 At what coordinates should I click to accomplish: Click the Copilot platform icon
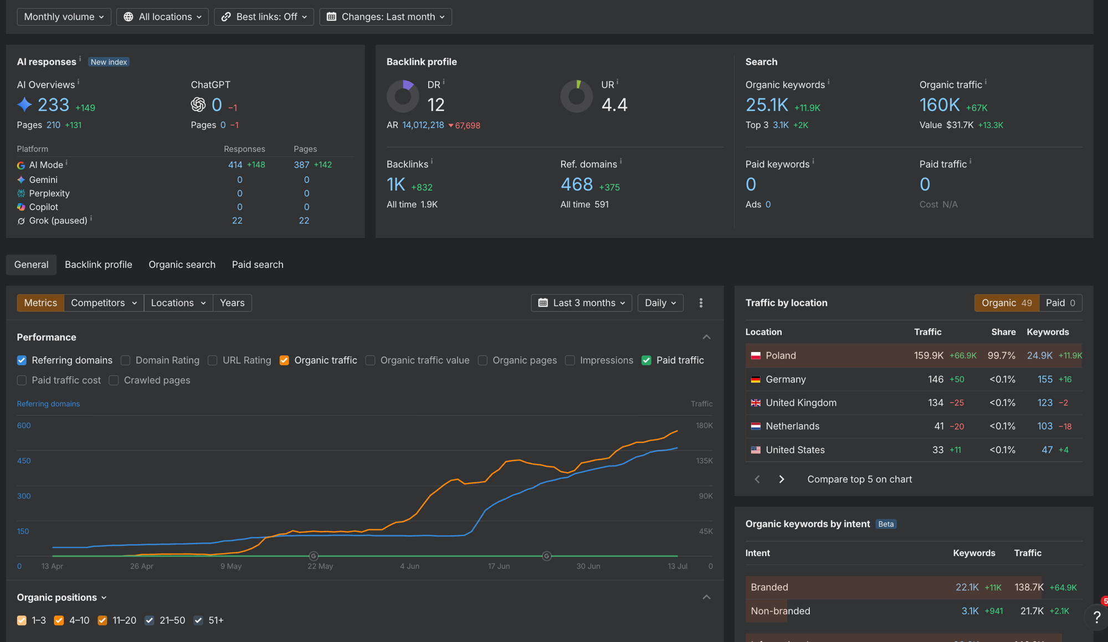point(21,207)
